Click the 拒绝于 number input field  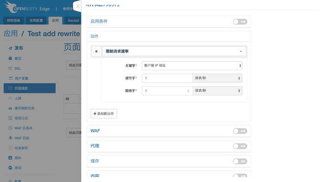167,91
